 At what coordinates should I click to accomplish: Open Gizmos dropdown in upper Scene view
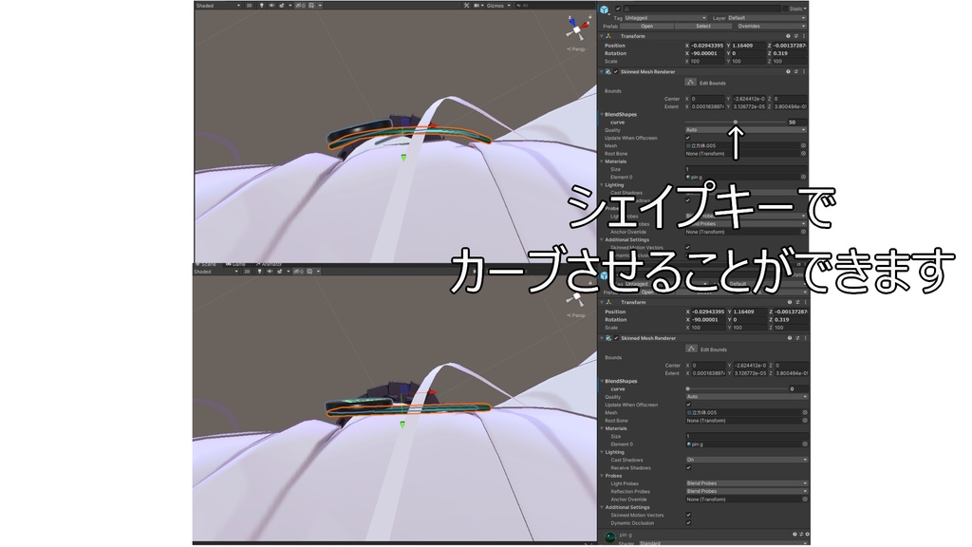pos(498,5)
